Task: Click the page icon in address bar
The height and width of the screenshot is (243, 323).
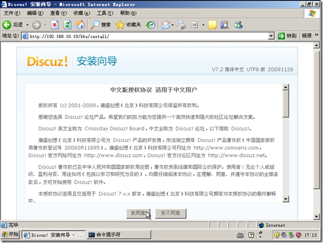Action: tap(25, 36)
